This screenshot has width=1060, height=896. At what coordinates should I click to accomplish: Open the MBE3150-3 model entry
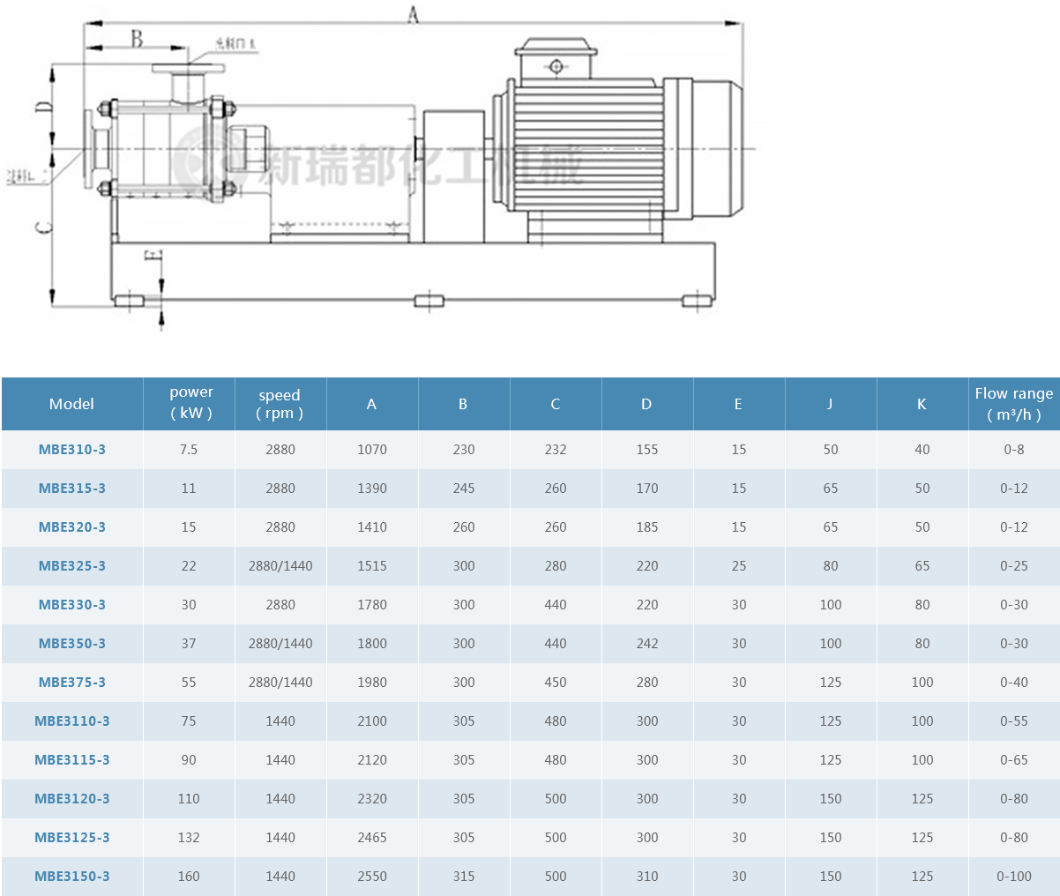tap(72, 877)
